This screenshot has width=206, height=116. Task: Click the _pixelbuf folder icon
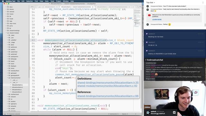coord(9,40)
